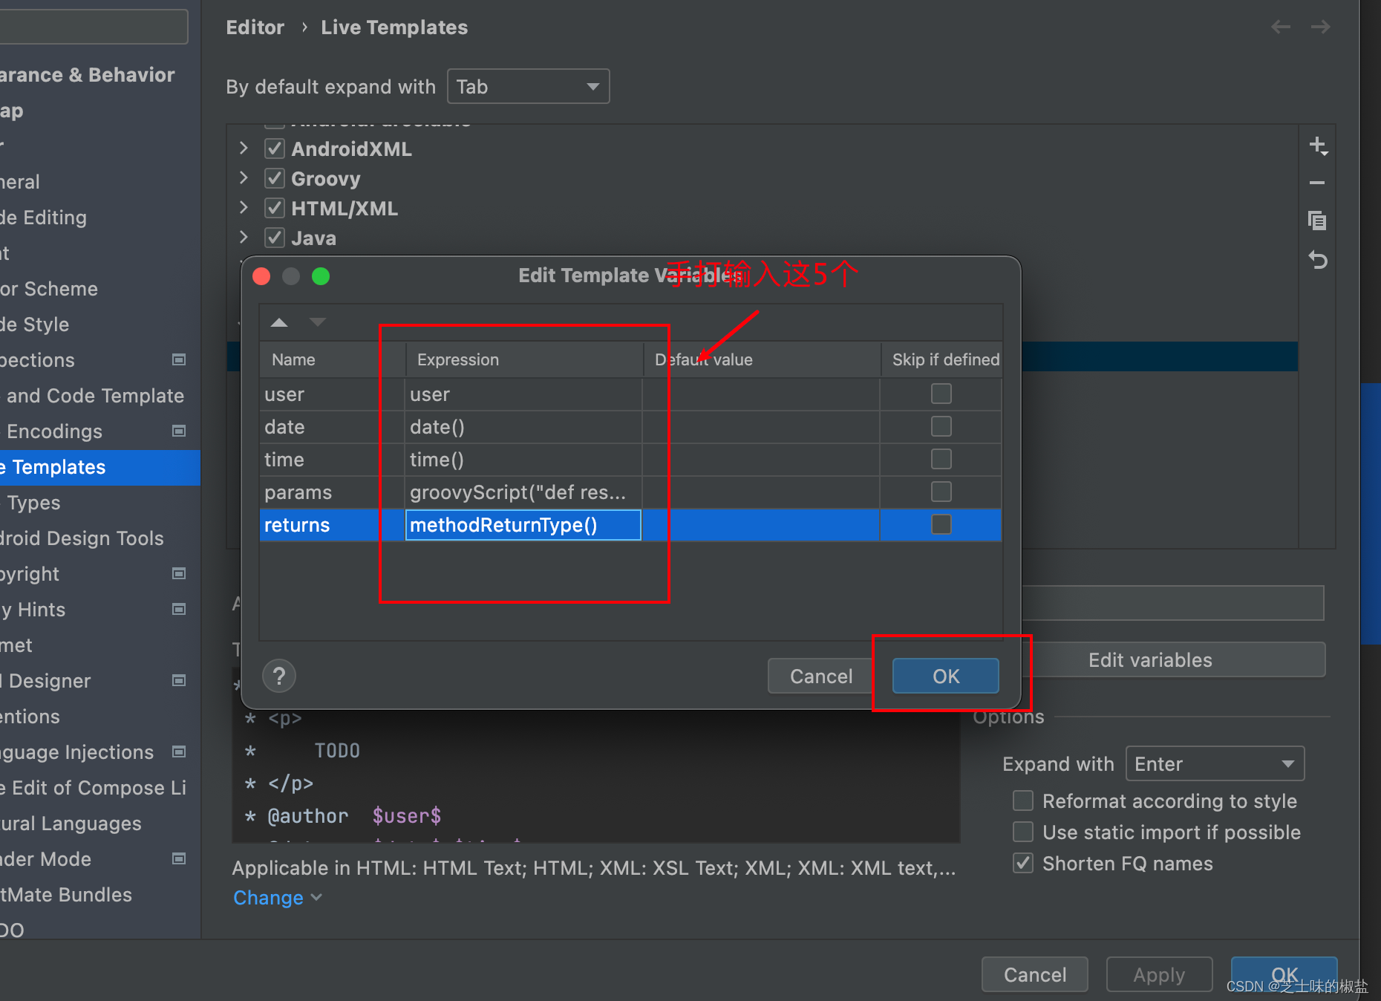The width and height of the screenshot is (1381, 1001).
Task: Select the time() expression cell
Action: 523,460
